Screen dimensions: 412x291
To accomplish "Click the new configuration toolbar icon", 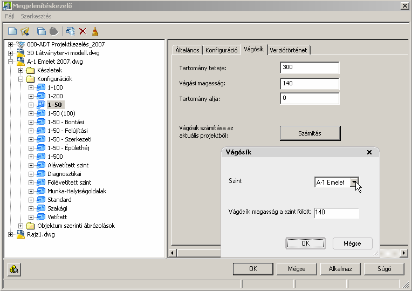I will tap(12, 31).
